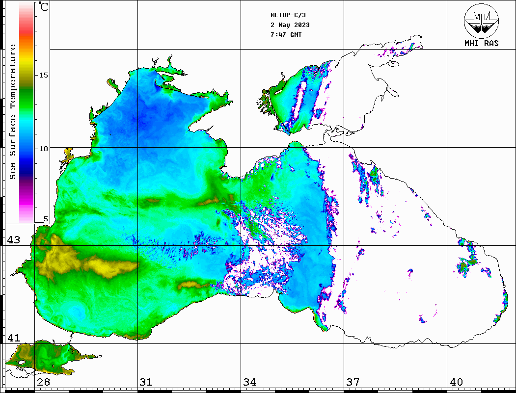Click the '°C' unit label

[x=43, y=6]
